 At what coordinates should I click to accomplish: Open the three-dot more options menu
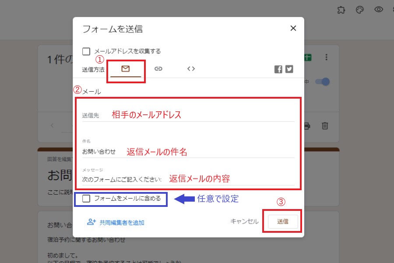coord(326,57)
